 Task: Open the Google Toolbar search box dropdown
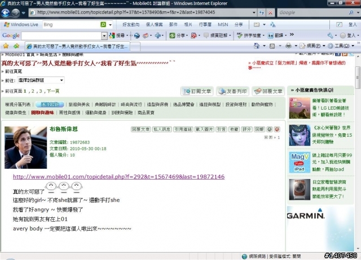click(x=104, y=35)
